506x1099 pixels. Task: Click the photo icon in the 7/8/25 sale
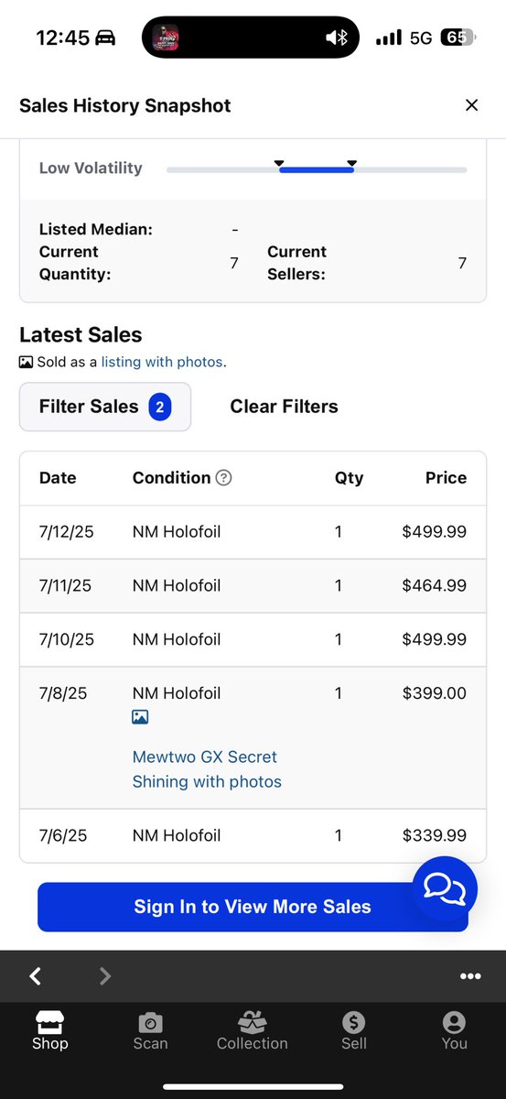pos(140,717)
